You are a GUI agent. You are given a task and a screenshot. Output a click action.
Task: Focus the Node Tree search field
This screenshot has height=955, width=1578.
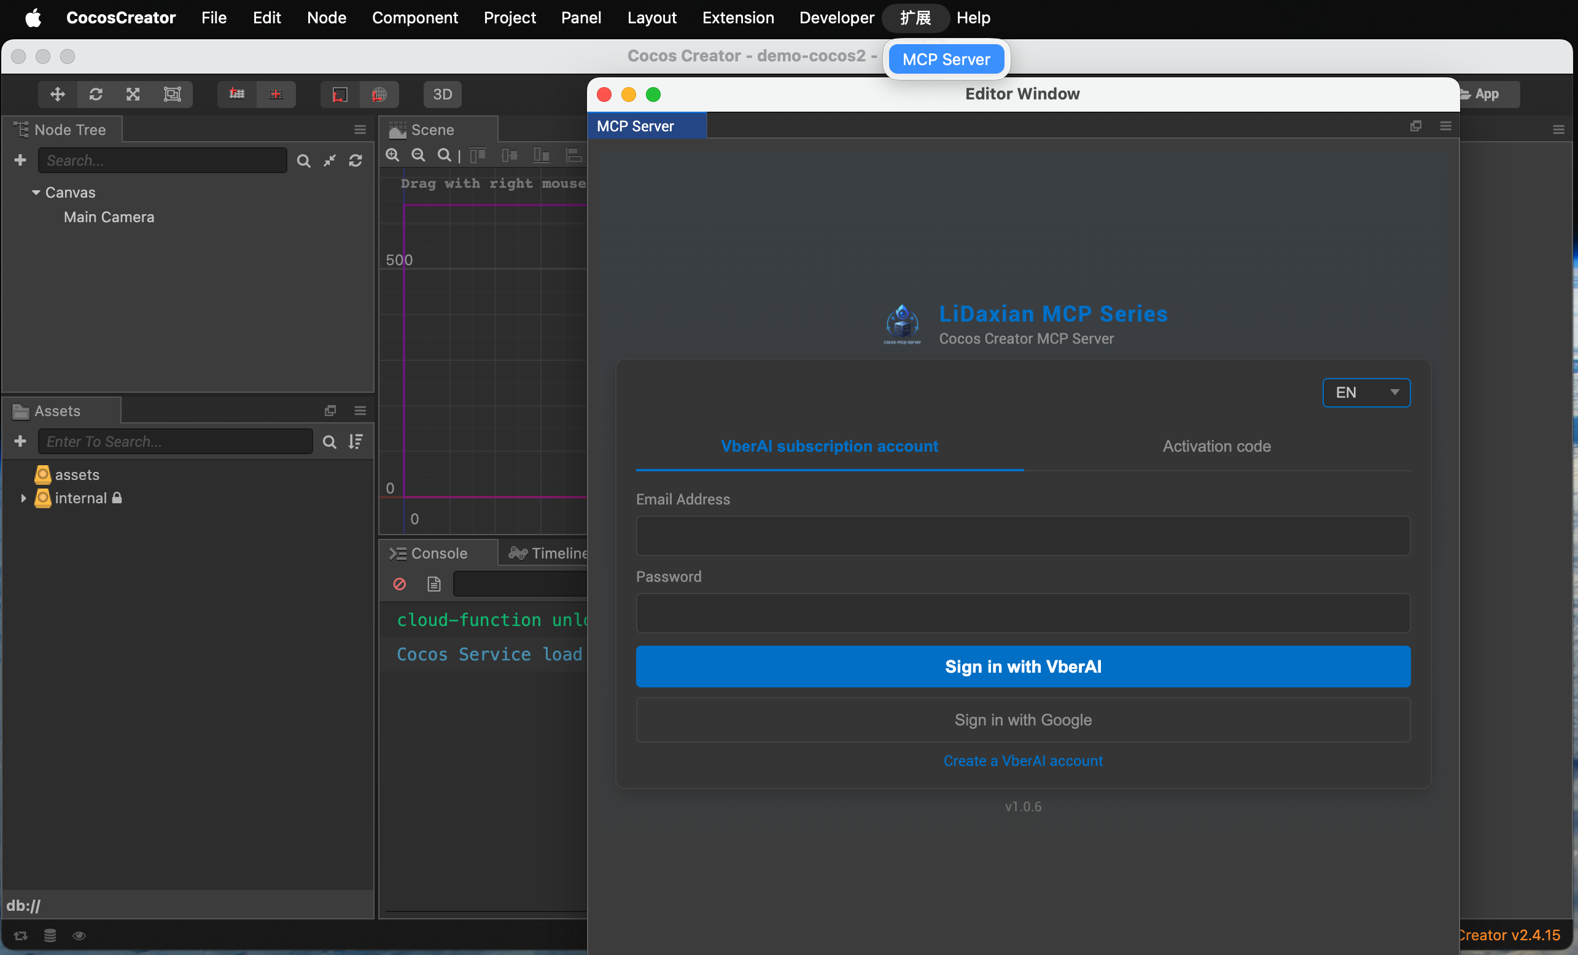click(163, 160)
